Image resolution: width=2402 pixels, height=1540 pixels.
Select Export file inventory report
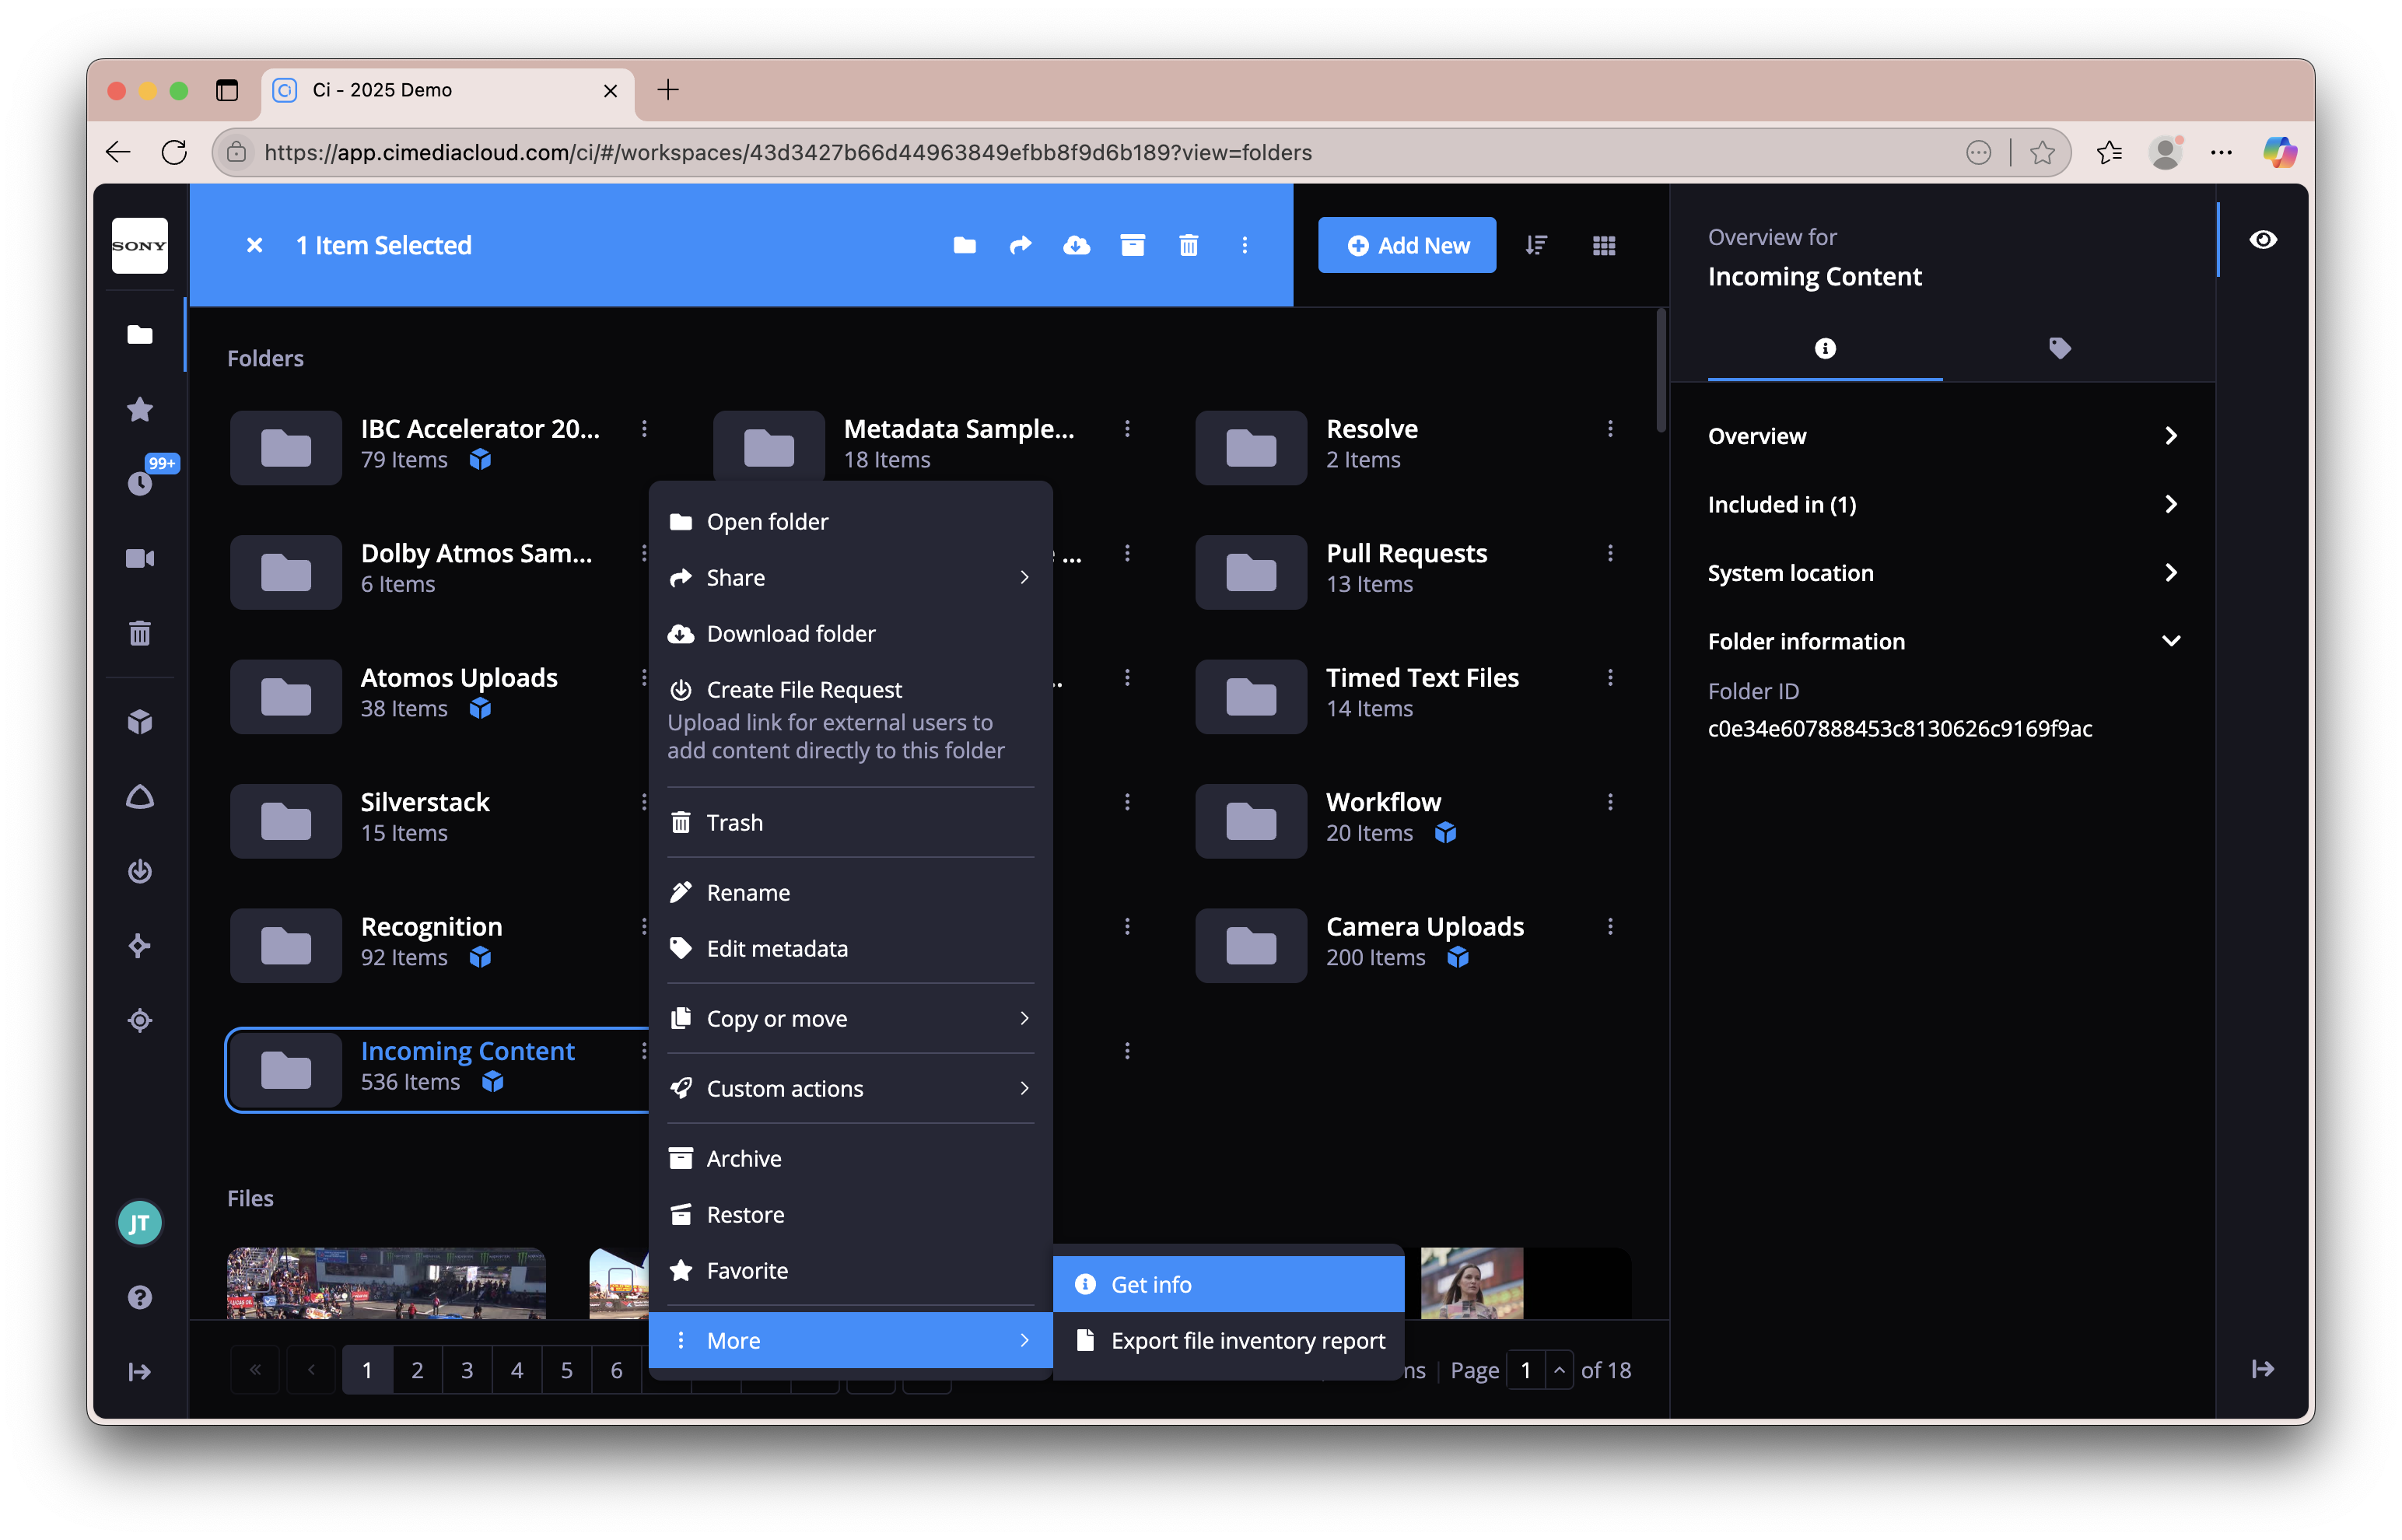[x=1228, y=1341]
